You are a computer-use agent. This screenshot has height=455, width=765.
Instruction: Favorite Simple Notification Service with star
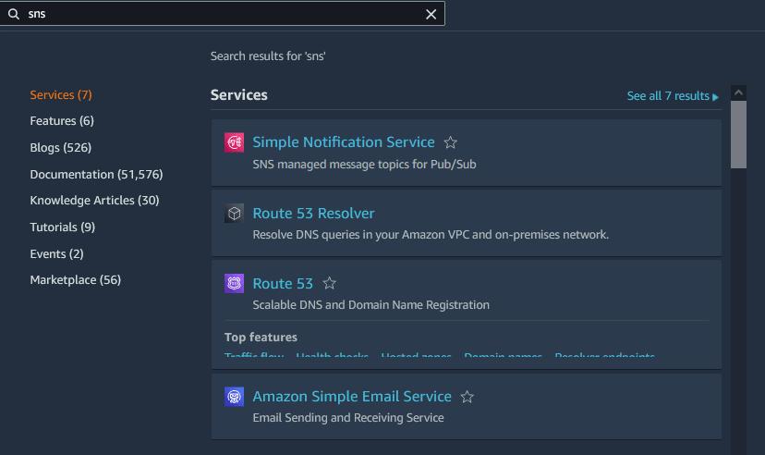coord(450,142)
